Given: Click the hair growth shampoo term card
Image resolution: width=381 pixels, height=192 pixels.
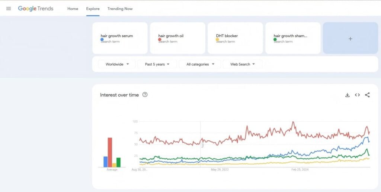Looking at the screenshot, I should pos(293,38).
